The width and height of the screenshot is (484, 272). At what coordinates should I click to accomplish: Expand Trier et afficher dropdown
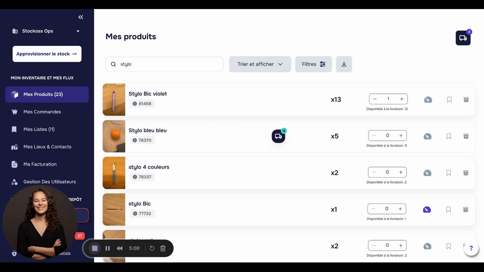[260, 64]
